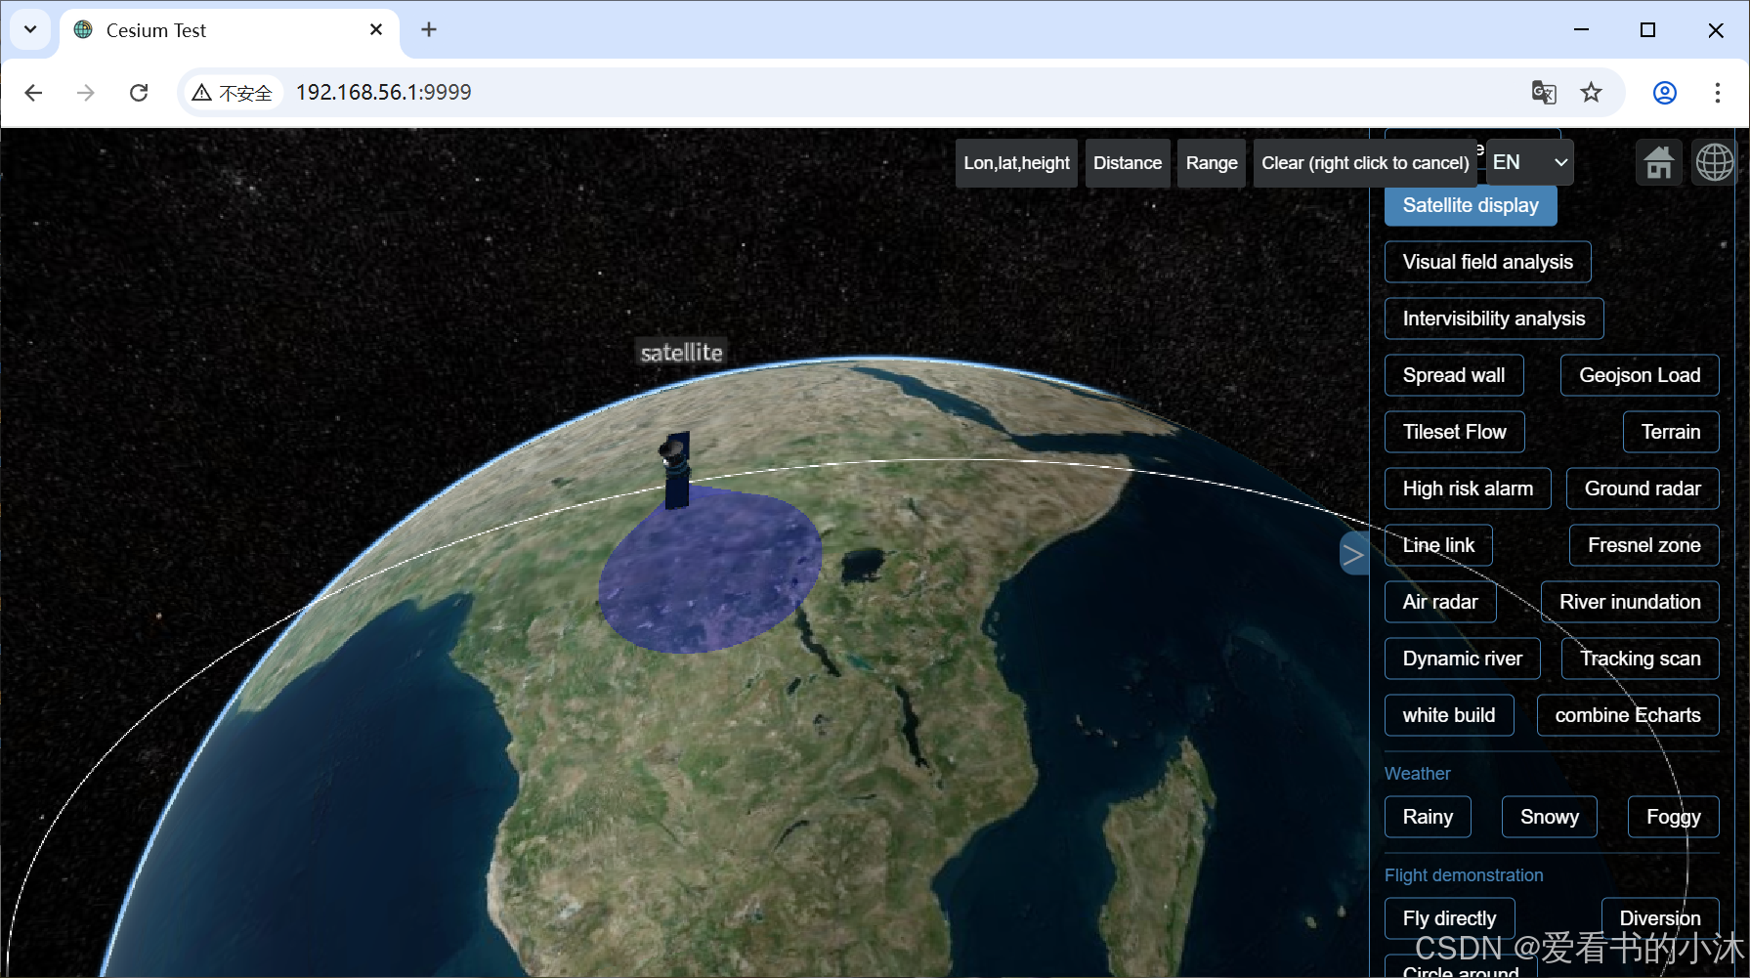This screenshot has width=1750, height=978.
Task: Click the blue satellite coverage circle
Action: click(x=710, y=572)
